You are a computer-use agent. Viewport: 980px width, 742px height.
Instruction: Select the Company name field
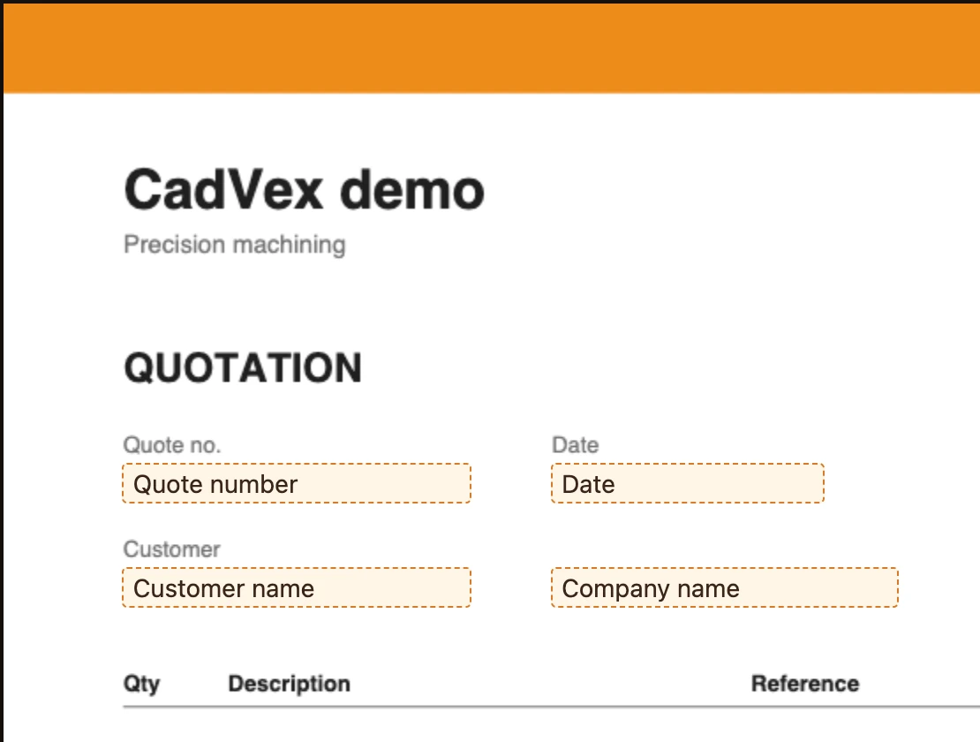[725, 587]
